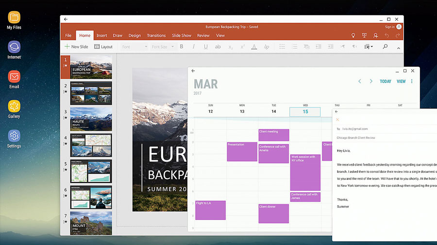The image size is (437, 245).
Task: Apply bulleted list formatting
Action: pos(282,46)
